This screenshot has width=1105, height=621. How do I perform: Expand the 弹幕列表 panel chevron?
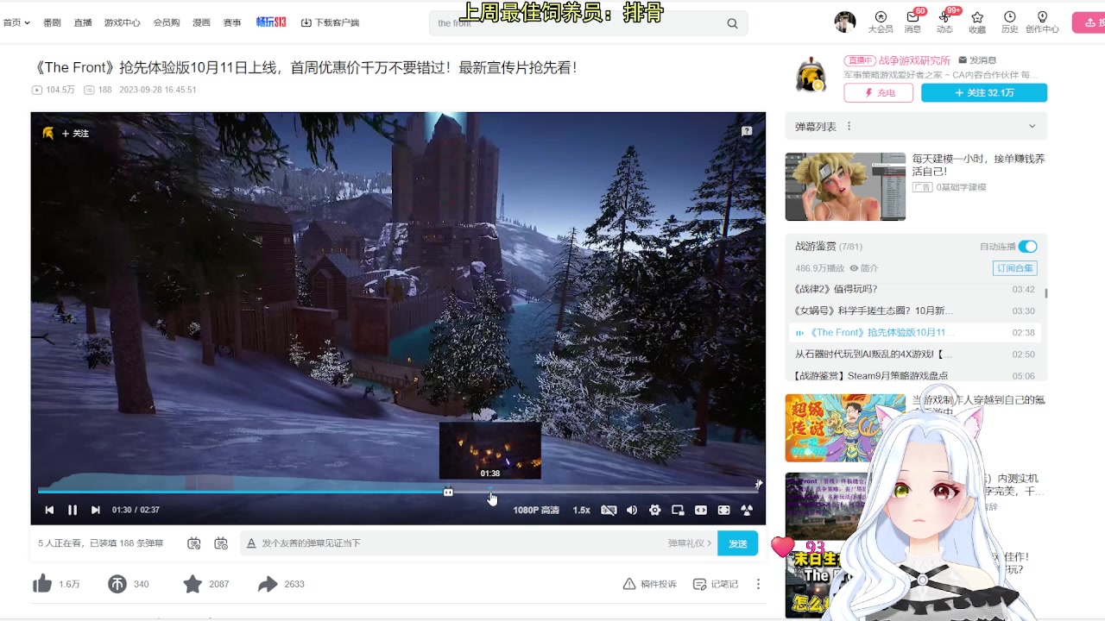1032,127
